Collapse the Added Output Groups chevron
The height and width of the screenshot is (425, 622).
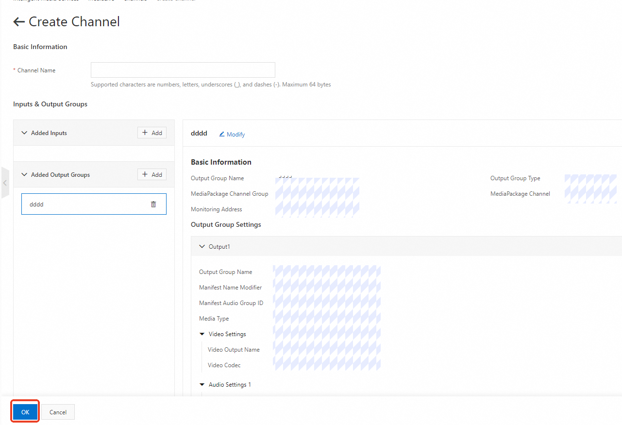24,174
